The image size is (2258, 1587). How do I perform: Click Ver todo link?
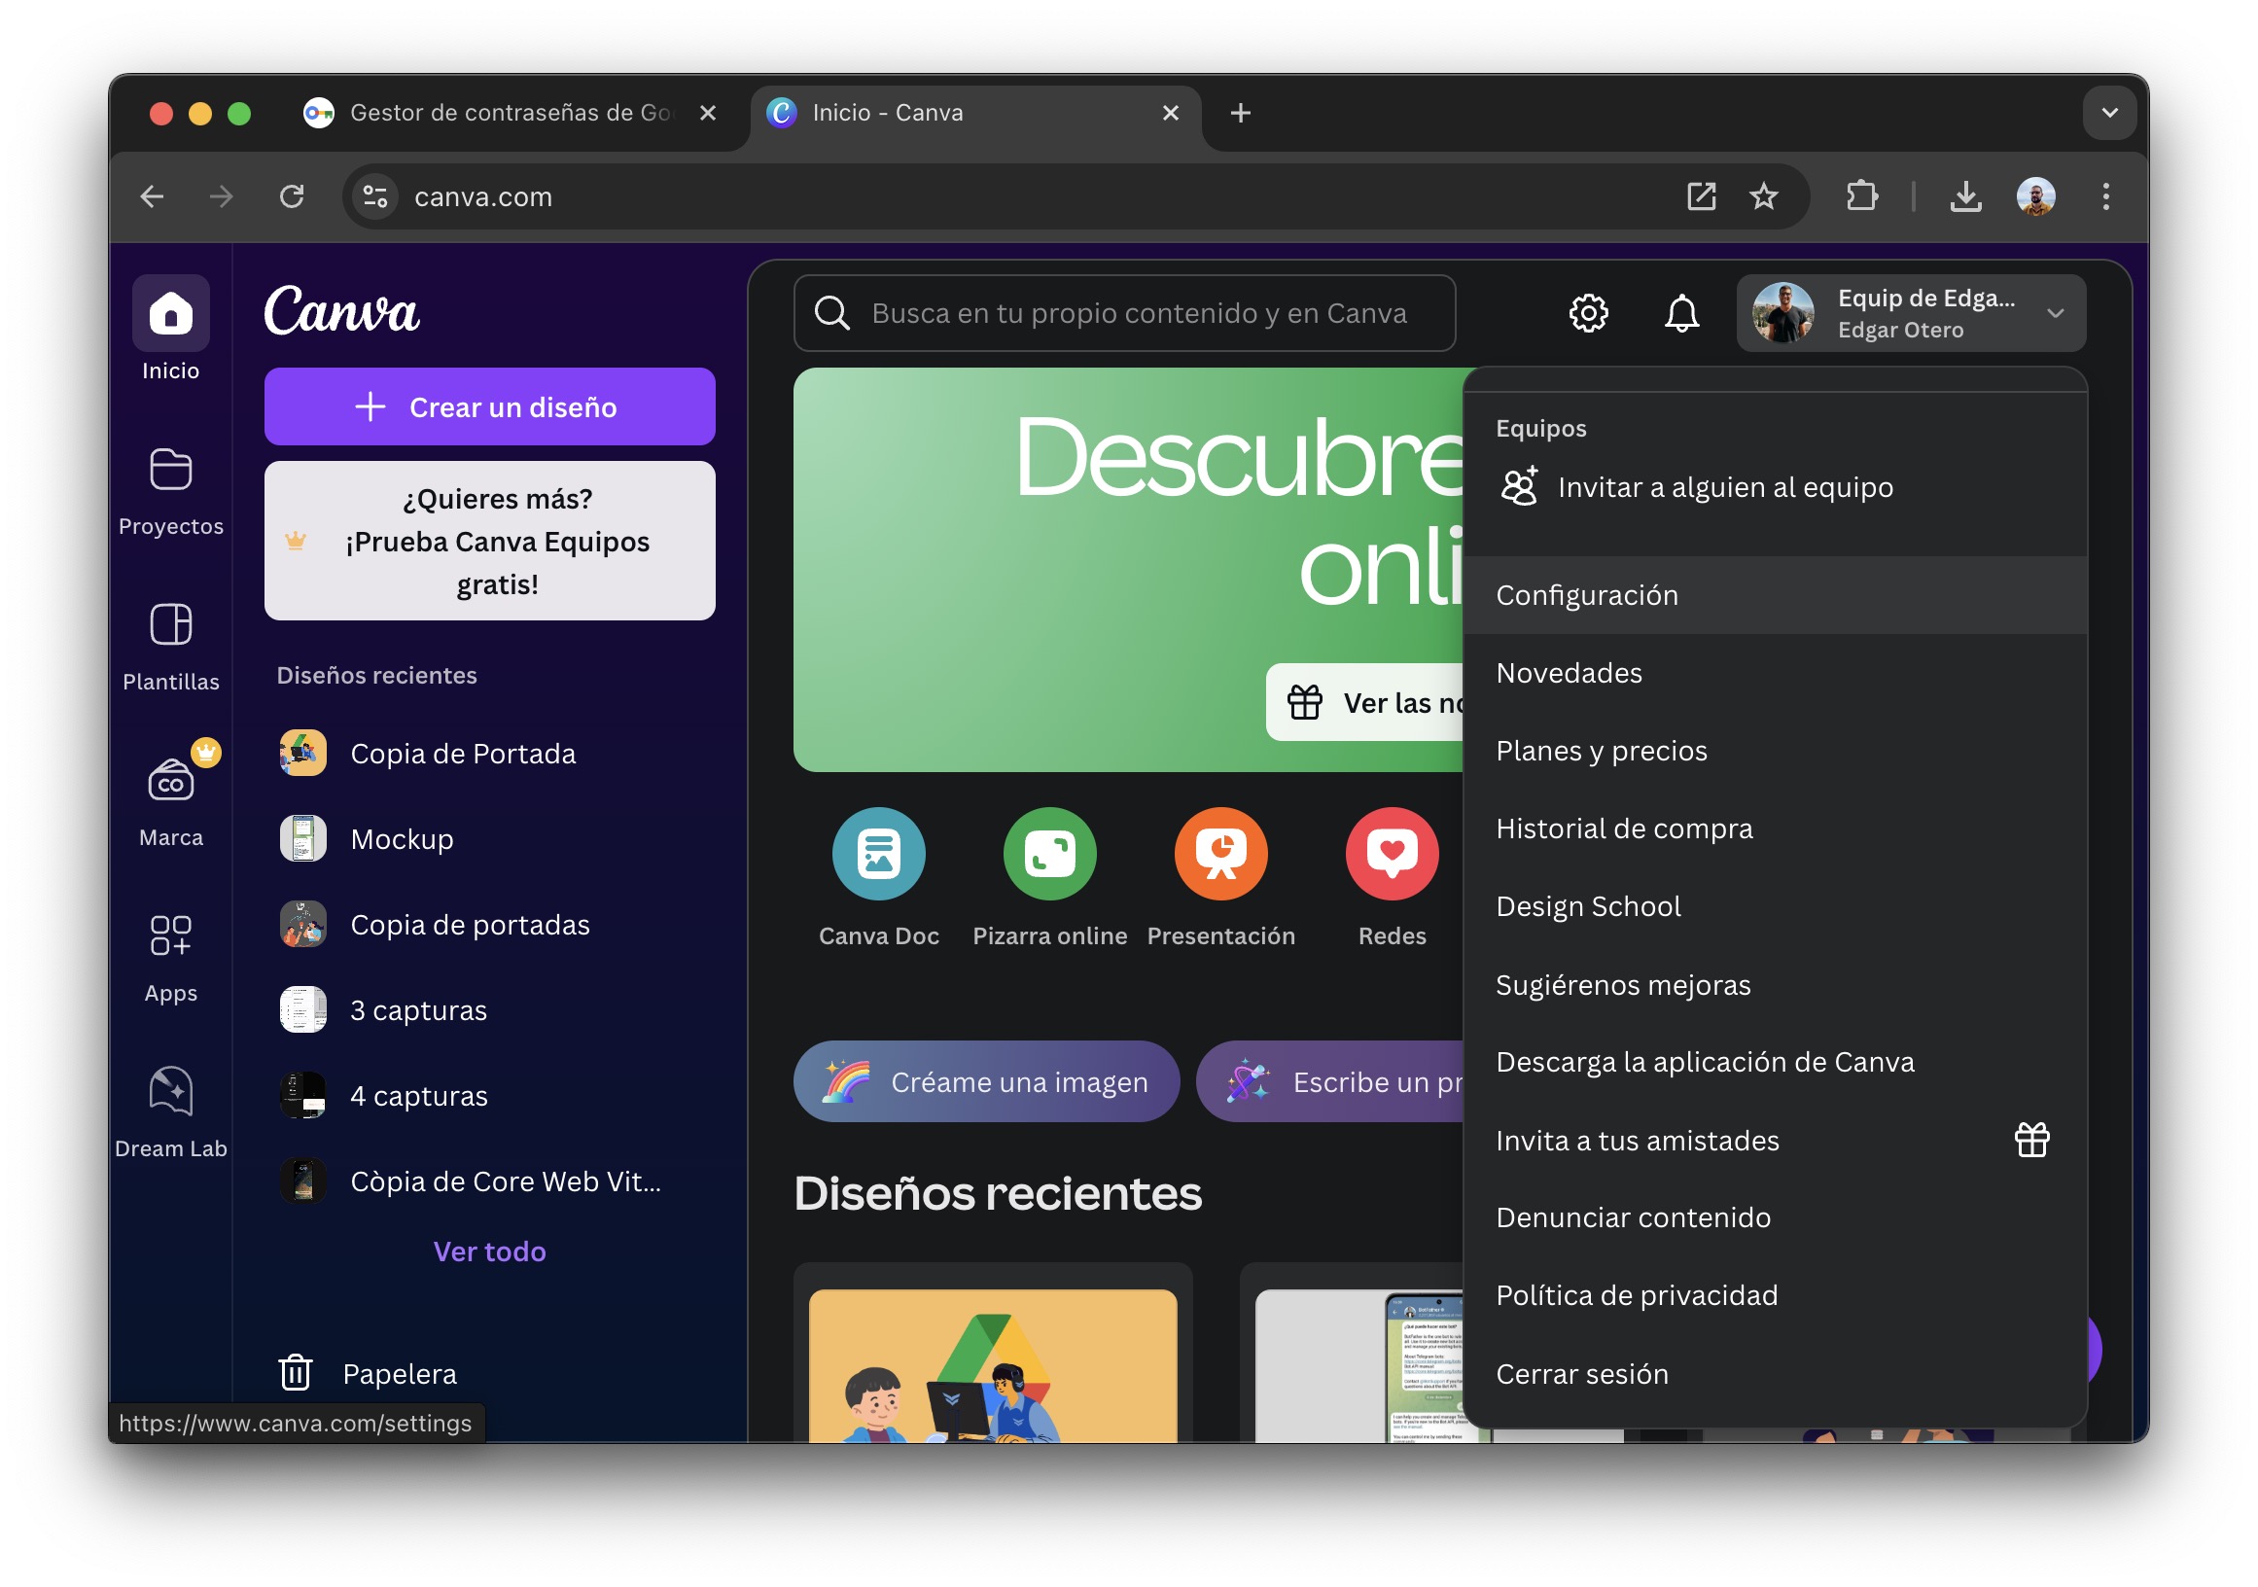(x=490, y=1252)
